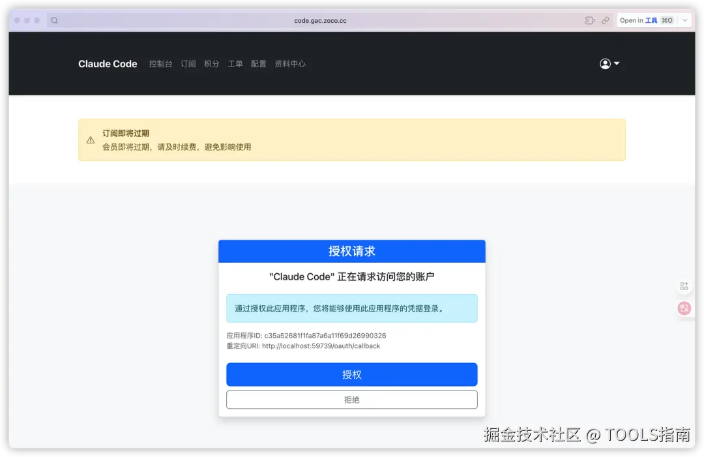This screenshot has width=704, height=457.
Task: Click the warning triangle icon in the alert
Action: coord(90,140)
